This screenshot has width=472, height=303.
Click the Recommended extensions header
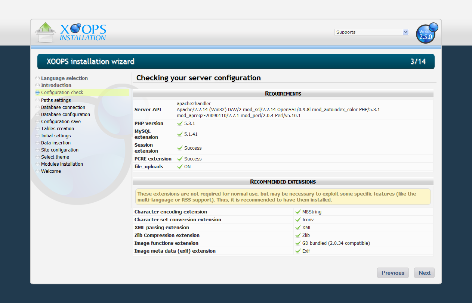[x=283, y=182]
